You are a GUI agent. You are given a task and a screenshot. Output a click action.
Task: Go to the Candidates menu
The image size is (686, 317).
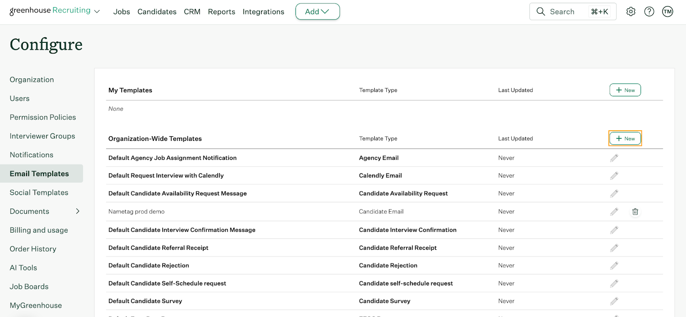coord(157,12)
